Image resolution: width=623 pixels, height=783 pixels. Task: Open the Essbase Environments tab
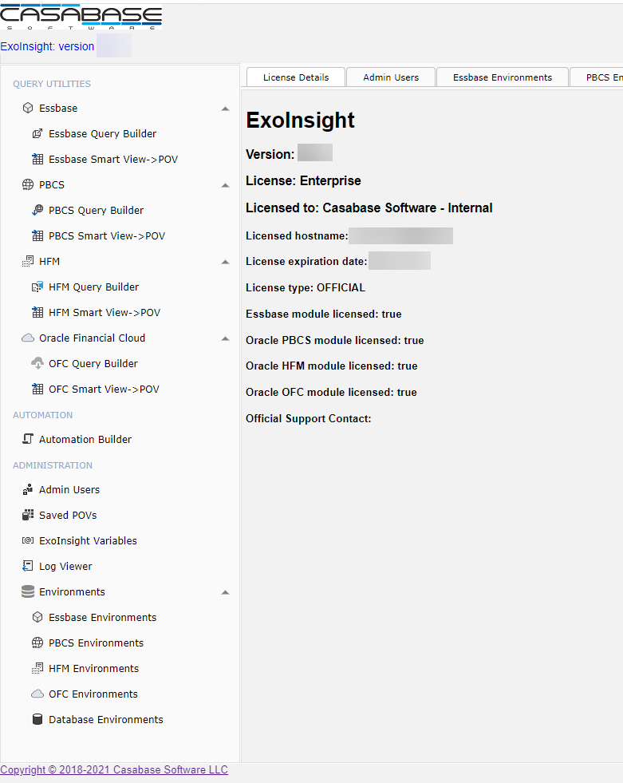(503, 77)
